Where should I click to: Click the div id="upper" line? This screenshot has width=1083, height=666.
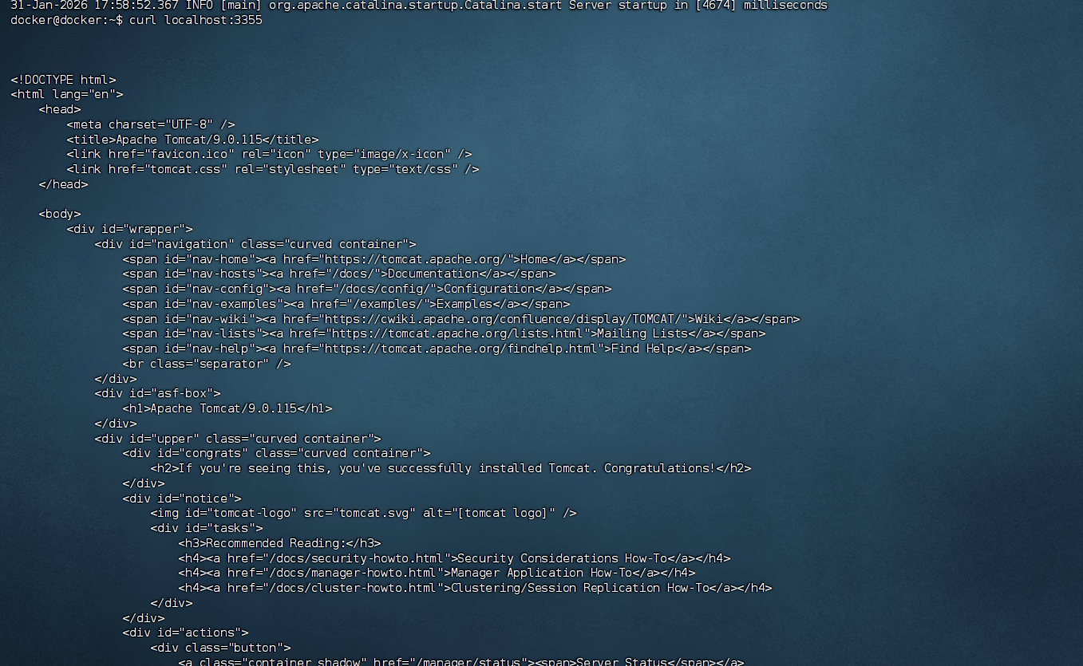tap(238, 439)
